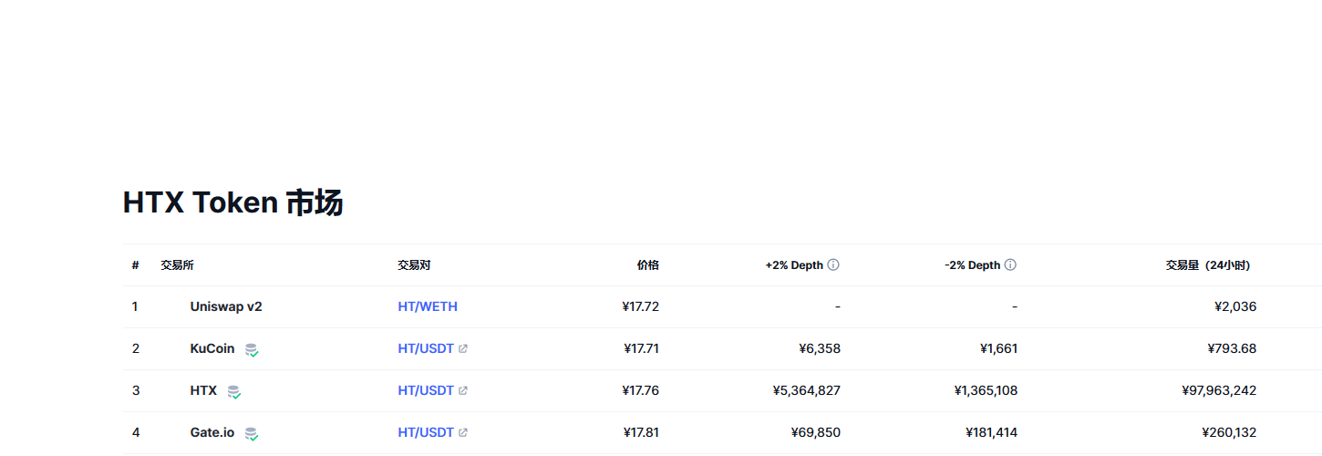Click external link icon in KuCoin row
Screen dimensions: 1322x456
point(463,349)
